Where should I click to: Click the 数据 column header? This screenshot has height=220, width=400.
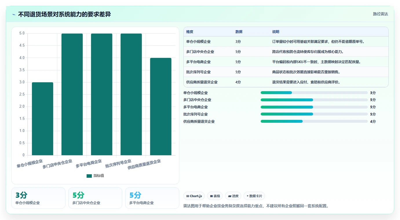(x=239, y=32)
